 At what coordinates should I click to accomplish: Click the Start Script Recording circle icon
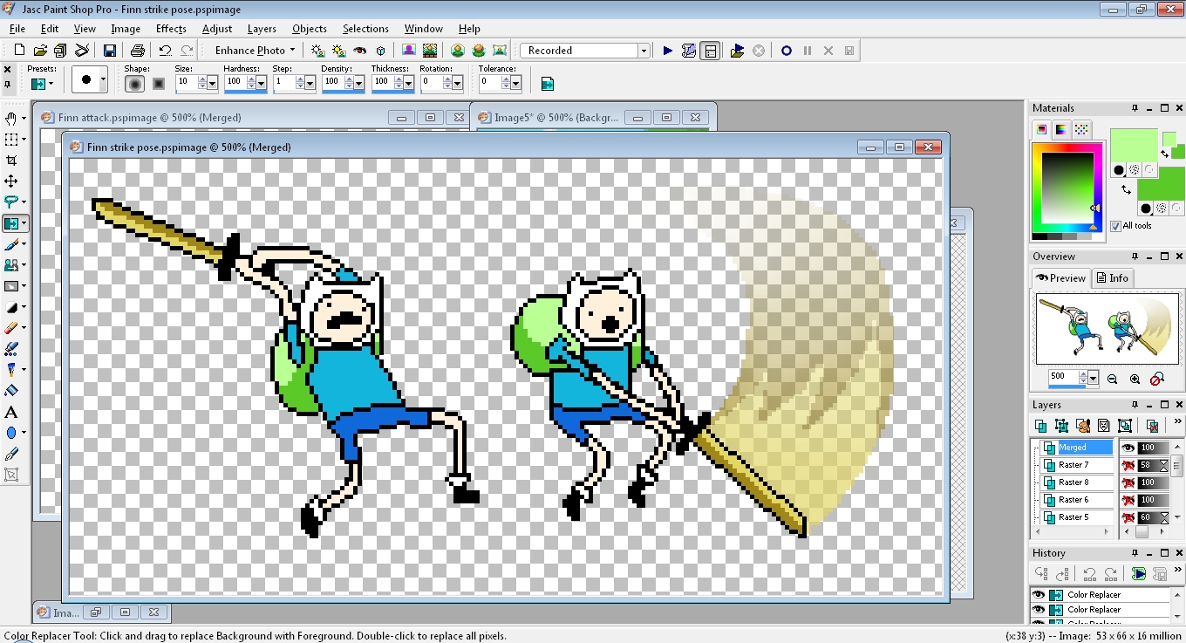pos(786,51)
